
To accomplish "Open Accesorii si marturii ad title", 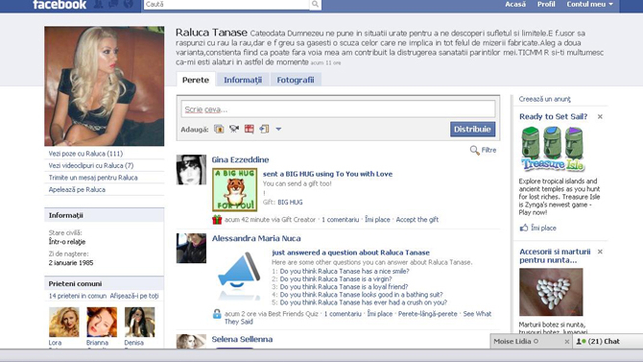I will click(x=555, y=256).
